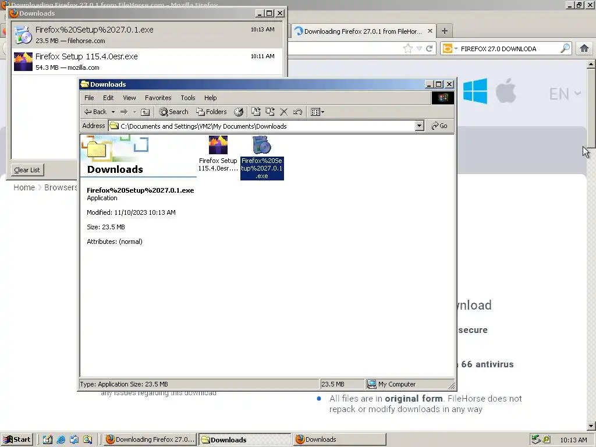Open the Forward history dropdown arrow
596x447 pixels.
pos(134,112)
